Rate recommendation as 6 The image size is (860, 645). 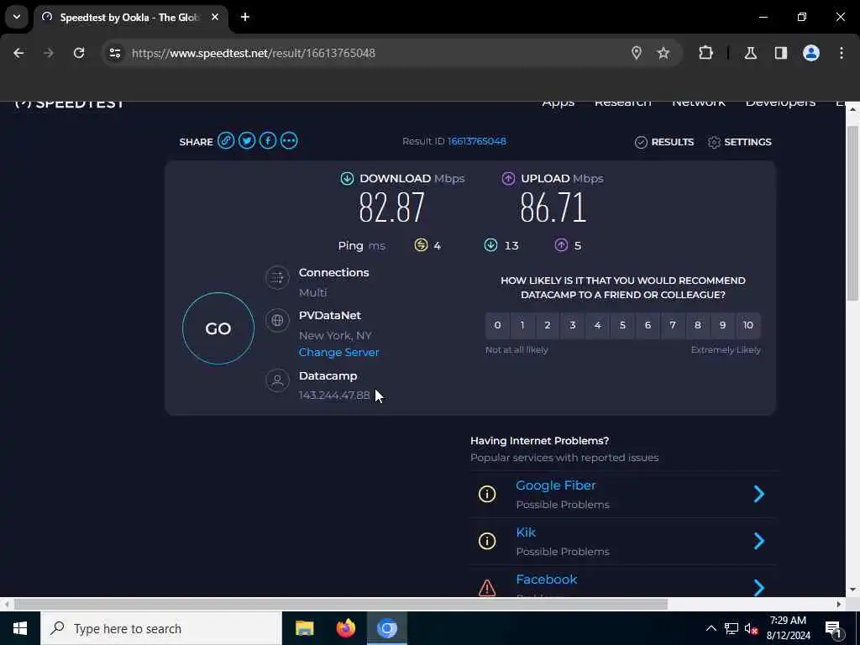click(x=648, y=325)
